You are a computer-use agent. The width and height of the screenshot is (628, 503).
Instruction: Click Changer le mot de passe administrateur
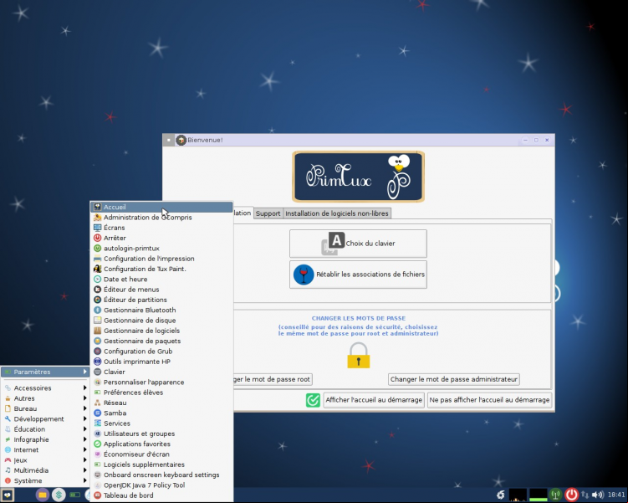(x=454, y=379)
